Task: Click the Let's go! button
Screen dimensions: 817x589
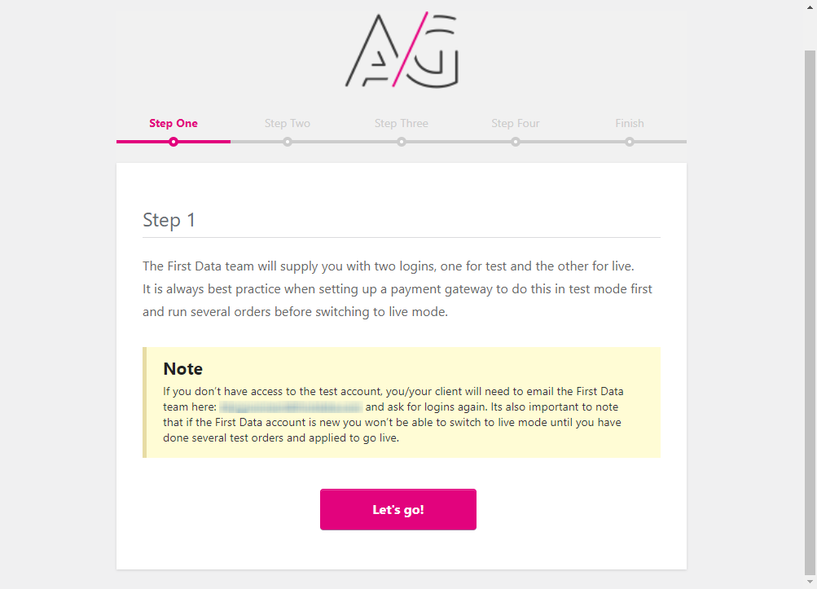Action: click(398, 509)
